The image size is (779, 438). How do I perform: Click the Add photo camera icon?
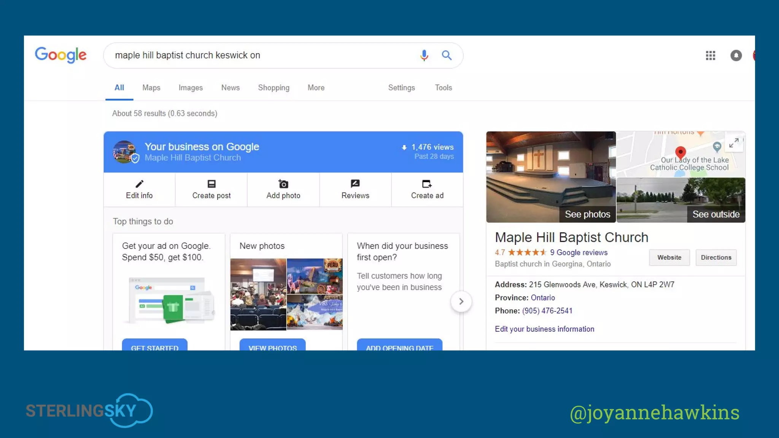283,184
